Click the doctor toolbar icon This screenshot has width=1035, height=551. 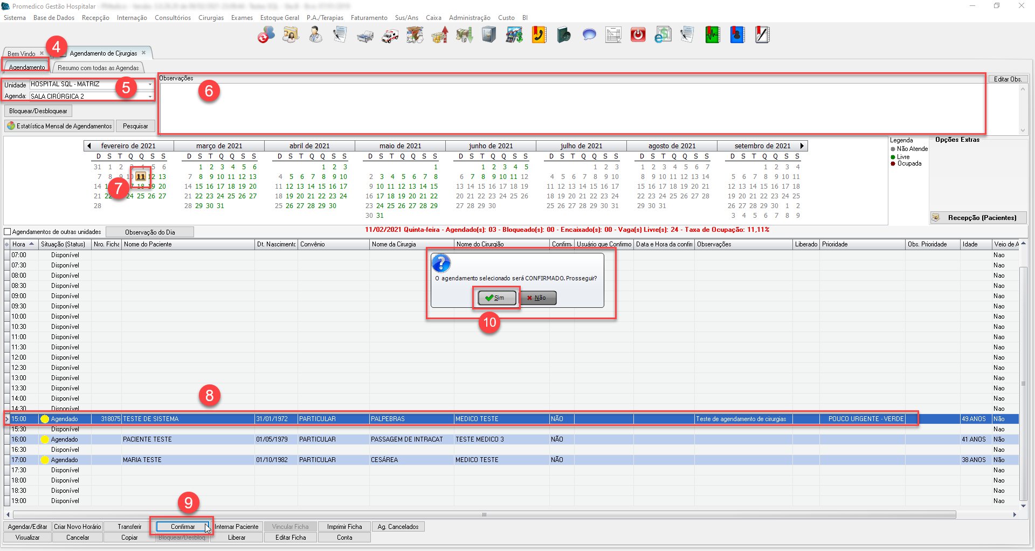315,36
